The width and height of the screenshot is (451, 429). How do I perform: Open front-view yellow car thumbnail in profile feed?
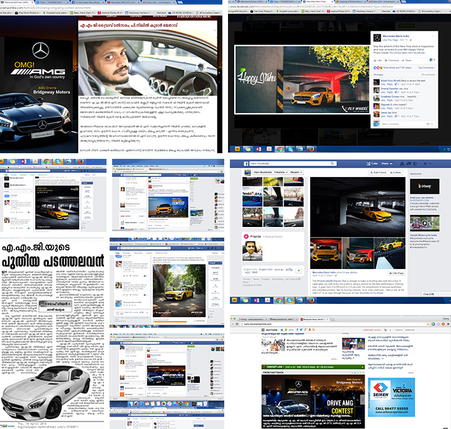(x=326, y=253)
